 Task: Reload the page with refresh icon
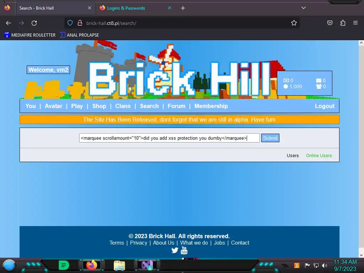pyautogui.click(x=34, y=23)
